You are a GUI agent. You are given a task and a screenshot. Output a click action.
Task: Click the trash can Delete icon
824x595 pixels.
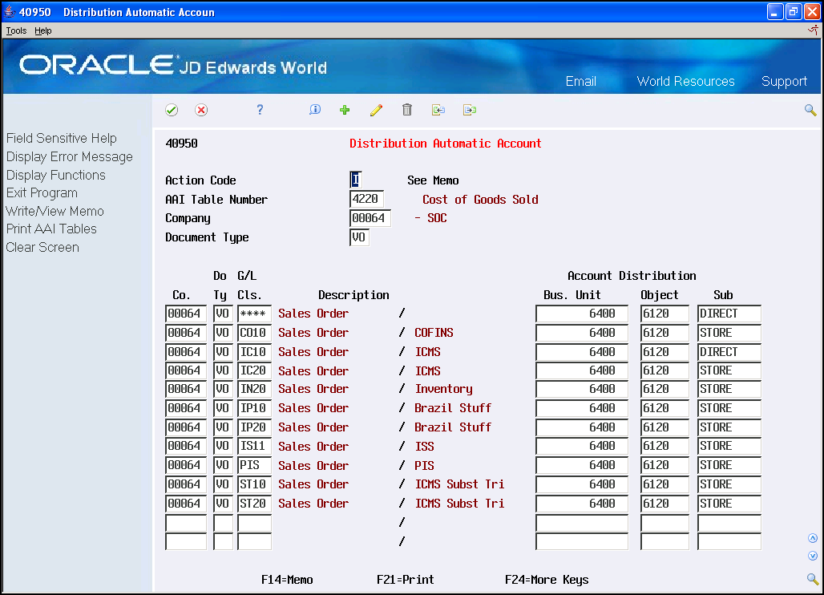[407, 109]
